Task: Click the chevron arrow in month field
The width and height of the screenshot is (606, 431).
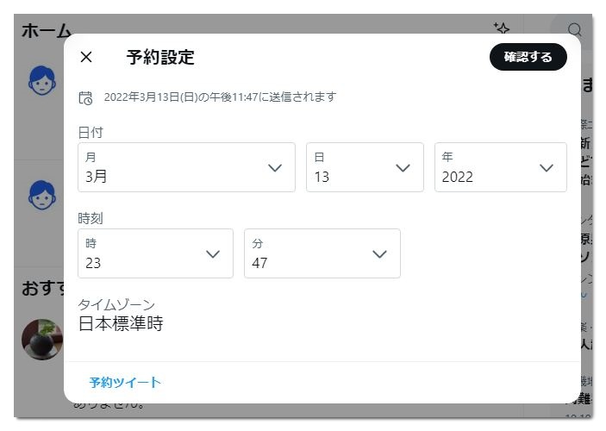Action: (275, 168)
